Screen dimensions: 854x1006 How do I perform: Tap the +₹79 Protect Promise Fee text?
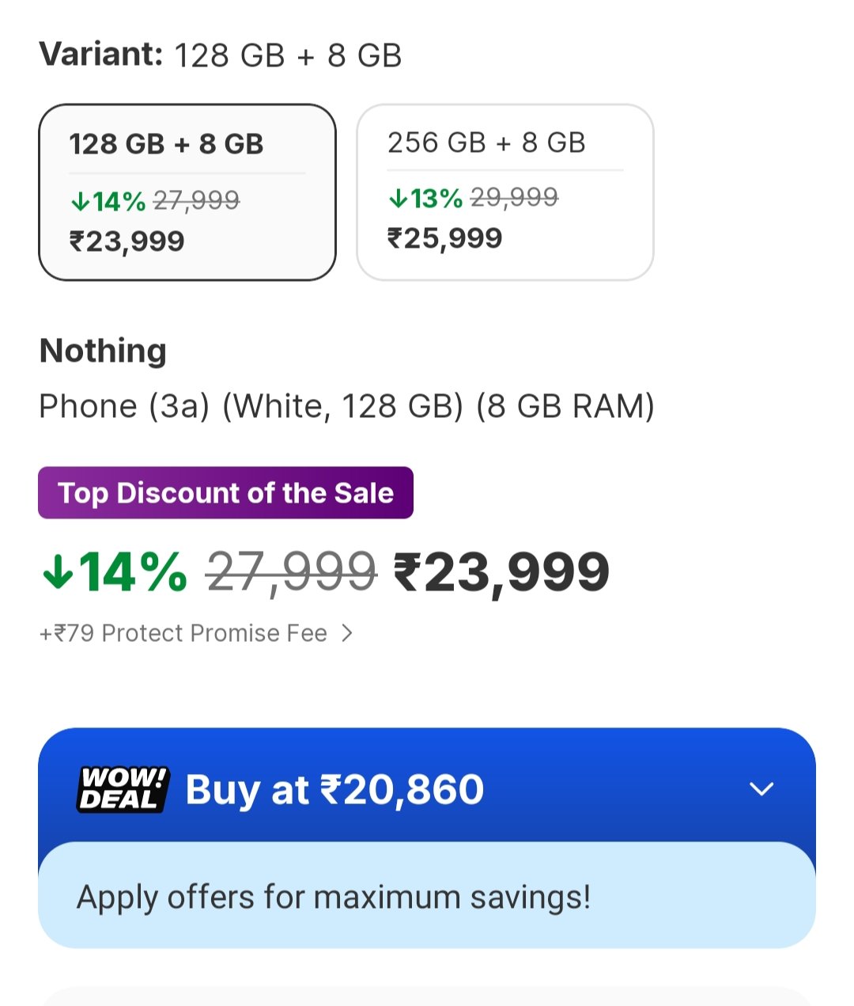[x=183, y=633]
